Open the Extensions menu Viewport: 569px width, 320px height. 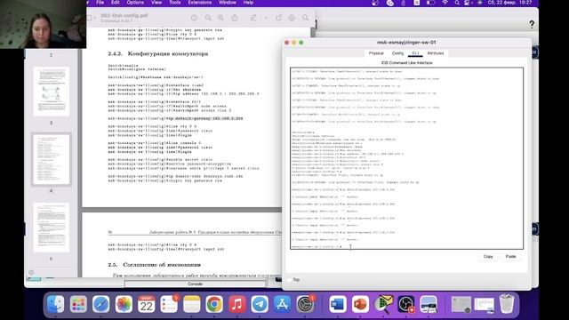click(199, 3)
